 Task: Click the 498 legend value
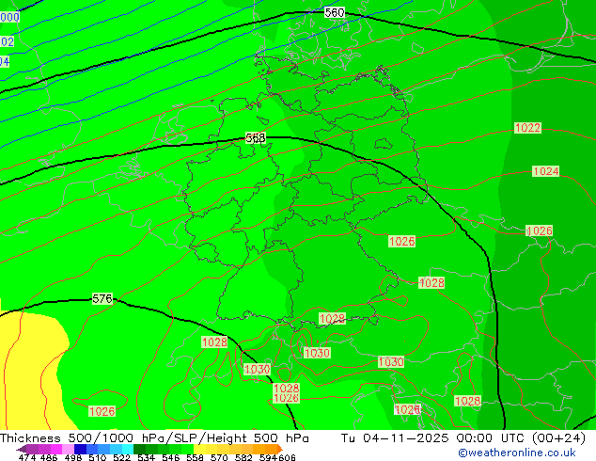click(73, 457)
